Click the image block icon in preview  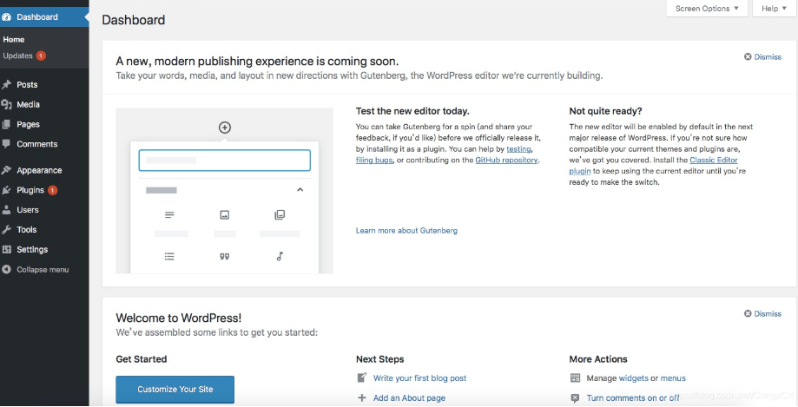pos(224,215)
